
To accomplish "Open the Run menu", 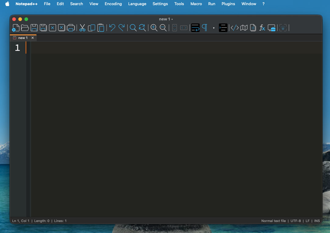I will click(212, 4).
